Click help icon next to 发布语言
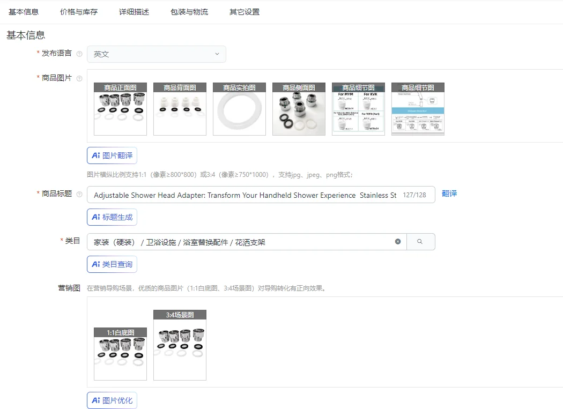Screen dimensions: 563x409 point(79,54)
